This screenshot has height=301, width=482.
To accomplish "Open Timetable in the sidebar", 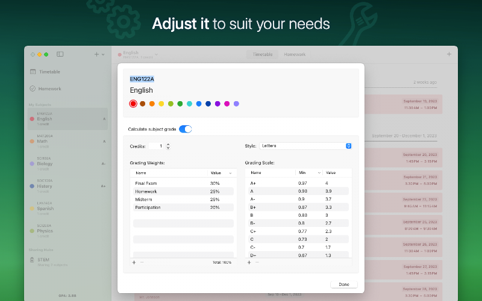I will click(x=45, y=72).
